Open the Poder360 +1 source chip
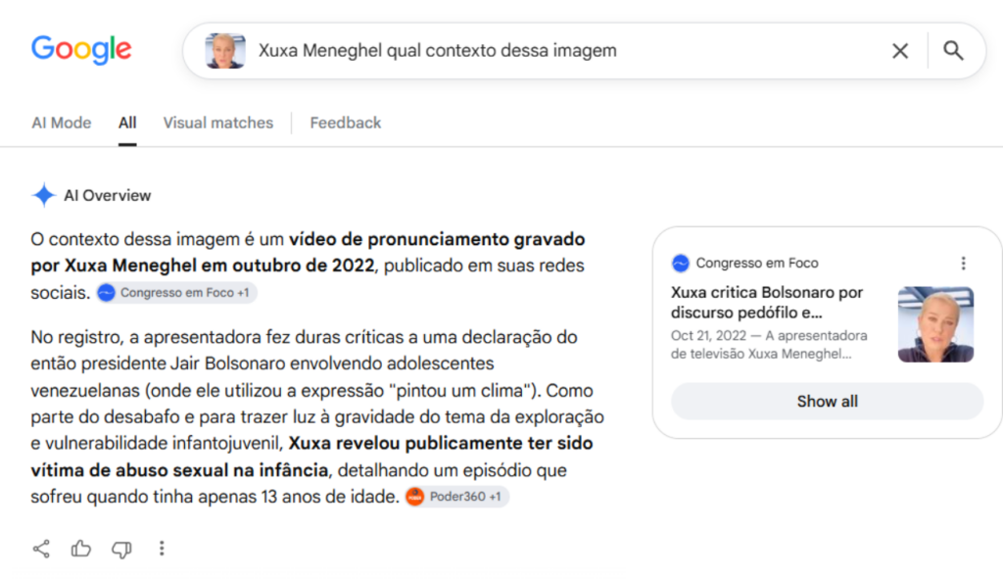 (456, 497)
